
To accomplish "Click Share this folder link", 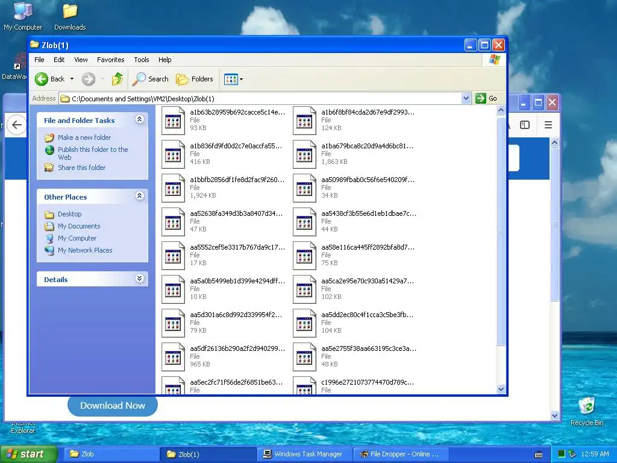I will coord(81,168).
